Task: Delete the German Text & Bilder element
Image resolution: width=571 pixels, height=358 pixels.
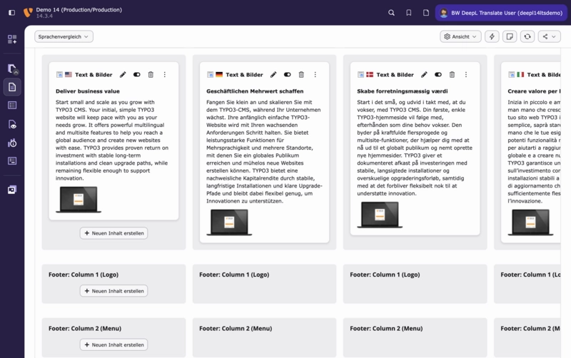Action: pos(301,75)
